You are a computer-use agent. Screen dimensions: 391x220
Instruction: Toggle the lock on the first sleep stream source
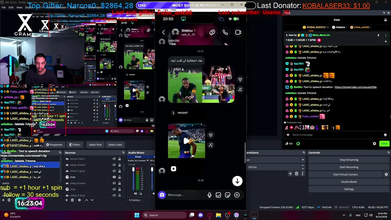coord(119,165)
